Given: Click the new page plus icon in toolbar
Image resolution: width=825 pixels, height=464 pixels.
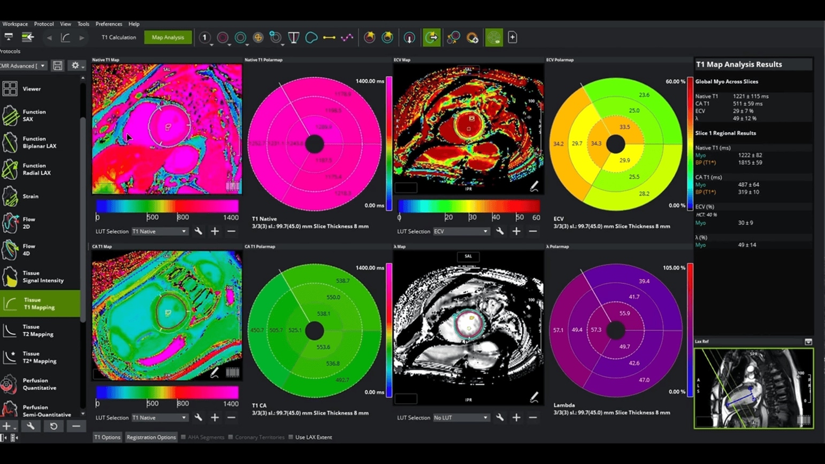Looking at the screenshot, I should pyautogui.click(x=513, y=37).
